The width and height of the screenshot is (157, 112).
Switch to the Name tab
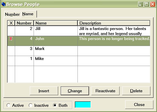[28, 14]
